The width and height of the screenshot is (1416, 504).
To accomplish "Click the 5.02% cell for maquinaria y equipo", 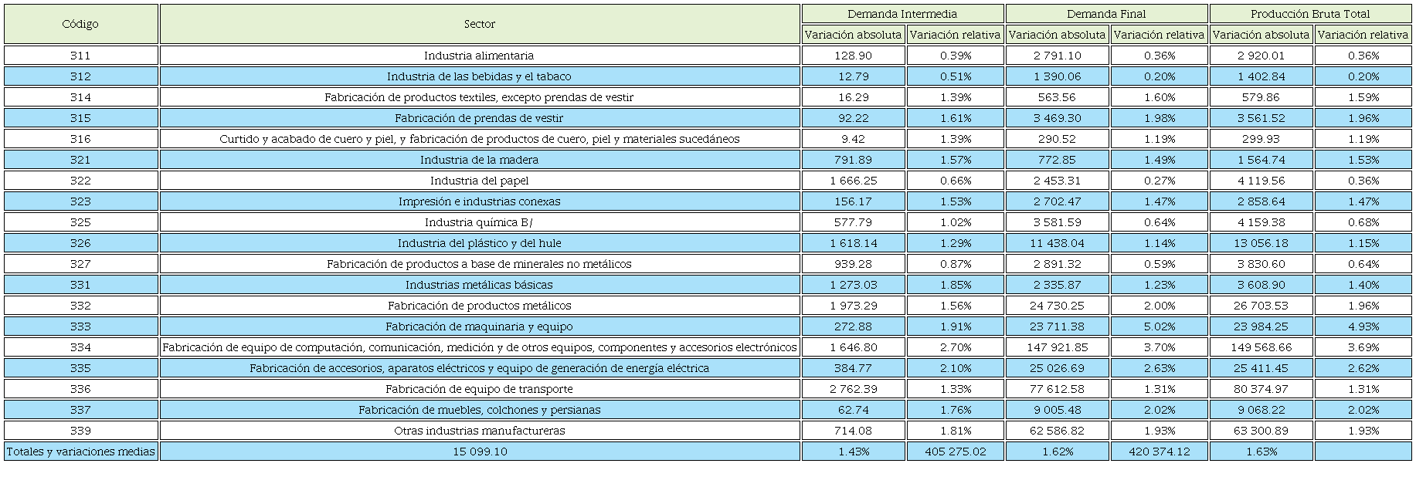I will 1159,326.
